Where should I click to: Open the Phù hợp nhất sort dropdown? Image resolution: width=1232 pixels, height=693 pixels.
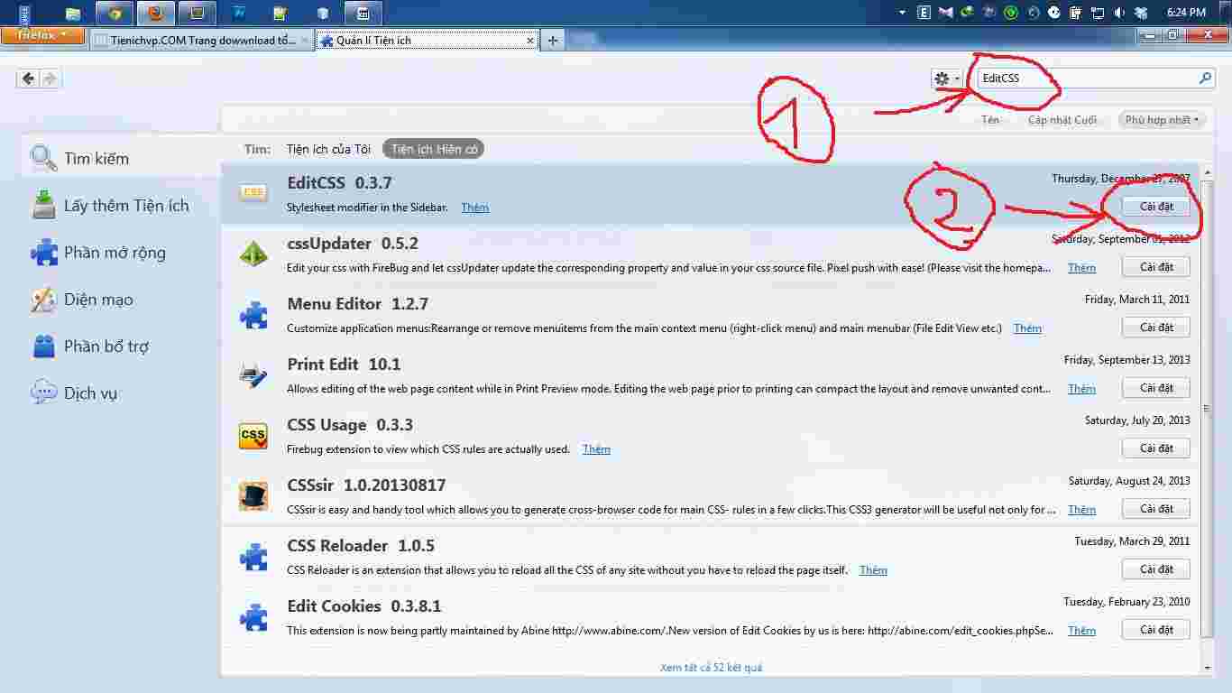tap(1162, 120)
